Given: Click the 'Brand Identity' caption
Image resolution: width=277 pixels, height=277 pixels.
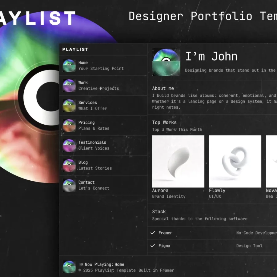Looking at the screenshot, I should pyautogui.click(x=169, y=196).
